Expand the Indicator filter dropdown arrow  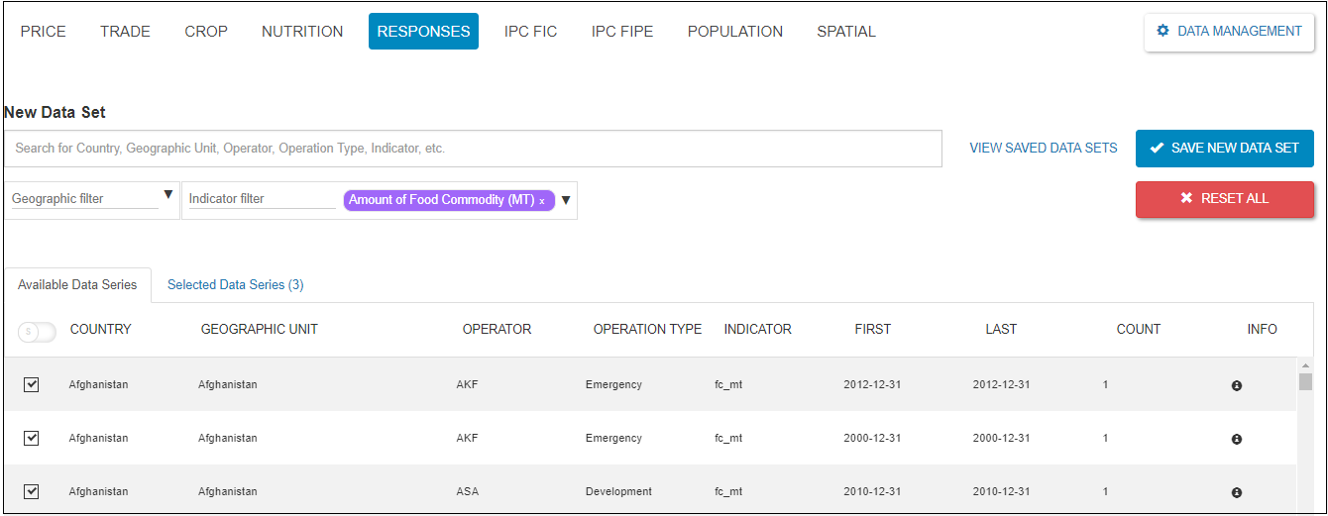coord(566,200)
